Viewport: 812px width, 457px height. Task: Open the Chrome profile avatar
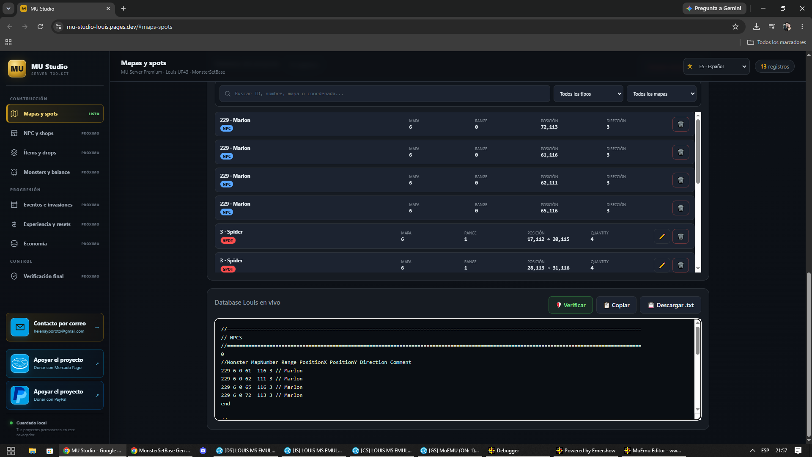click(x=787, y=27)
